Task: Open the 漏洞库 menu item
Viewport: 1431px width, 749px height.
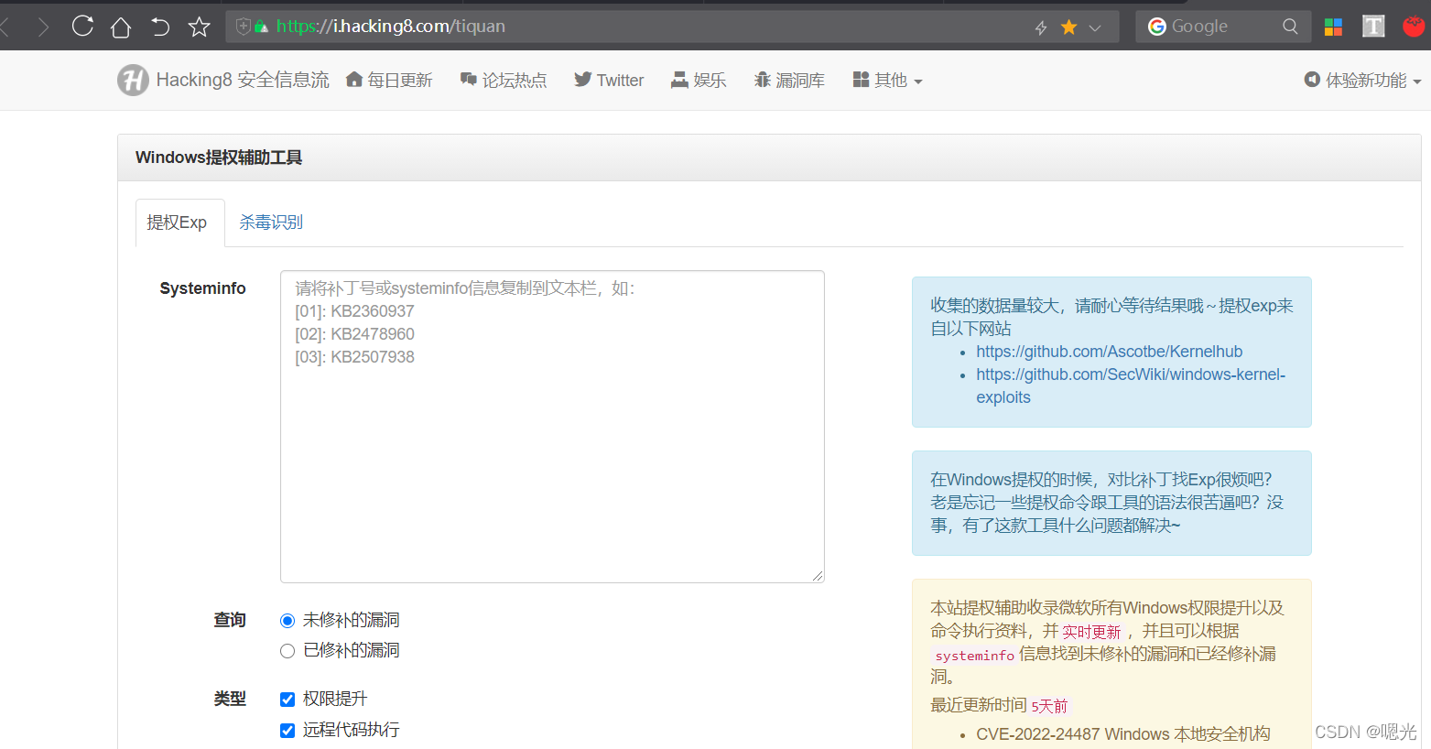Action: coord(789,81)
